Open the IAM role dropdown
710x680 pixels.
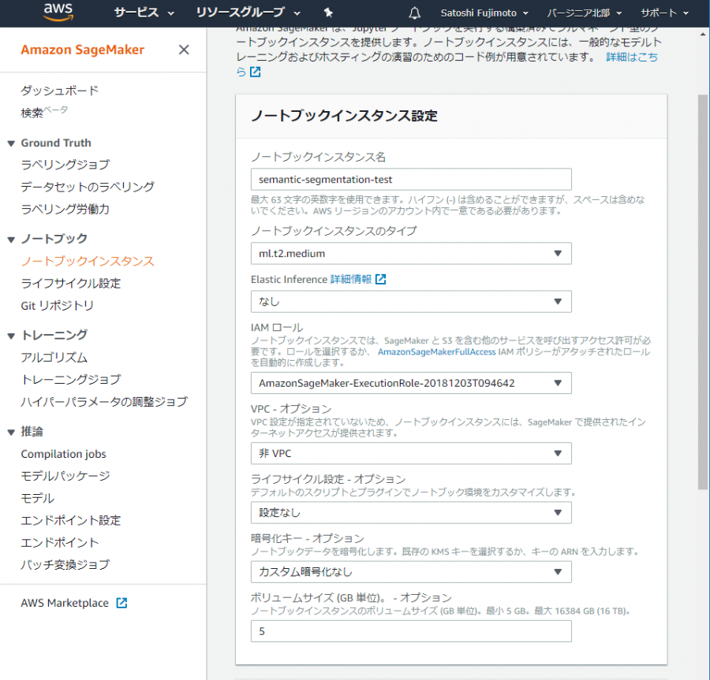(x=411, y=383)
